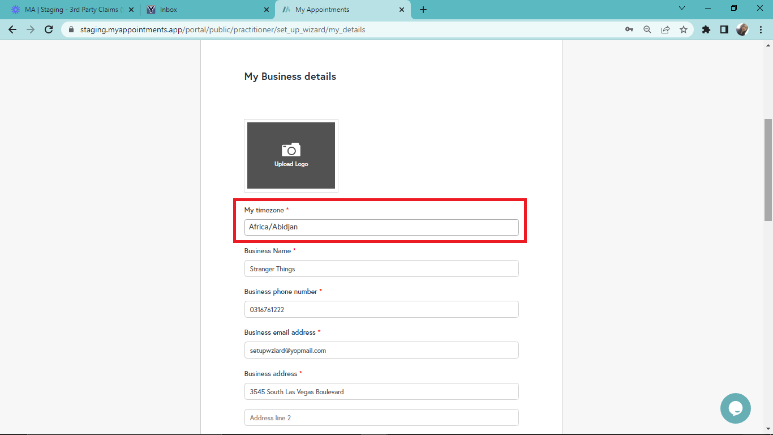773x435 pixels.
Task: Close the My Appointments tab
Action: 402,10
